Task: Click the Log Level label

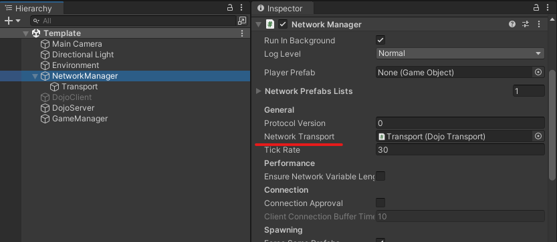Action: coord(282,54)
